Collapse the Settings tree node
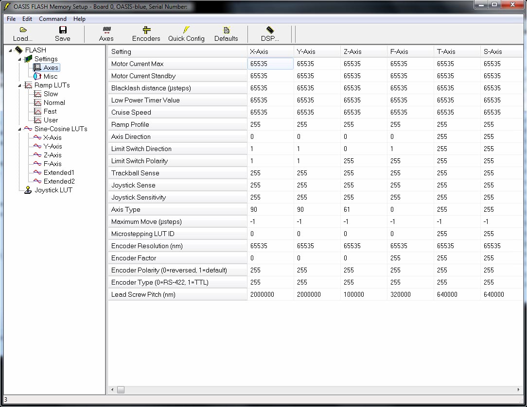Viewport: 527px width, 407px height. [x=19, y=59]
